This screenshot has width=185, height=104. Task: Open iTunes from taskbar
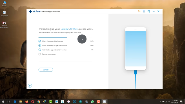[x=69, y=101]
